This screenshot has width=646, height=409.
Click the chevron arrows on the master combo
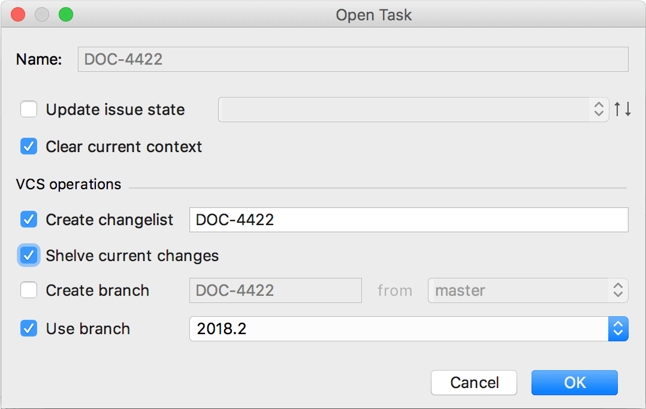click(x=618, y=290)
